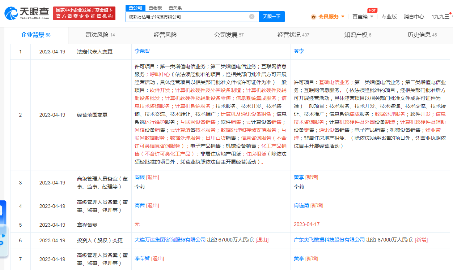
Task: Open the Tianyancha logo homepage
Action: pyautogui.click(x=26, y=13)
